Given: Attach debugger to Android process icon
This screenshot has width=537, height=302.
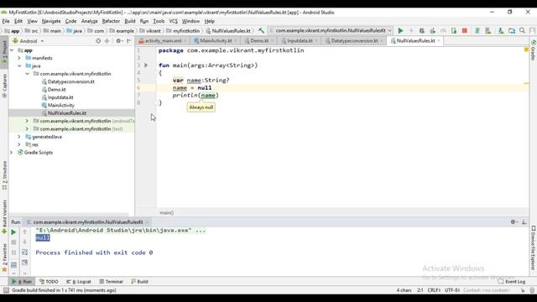Looking at the screenshot, I should (454, 31).
